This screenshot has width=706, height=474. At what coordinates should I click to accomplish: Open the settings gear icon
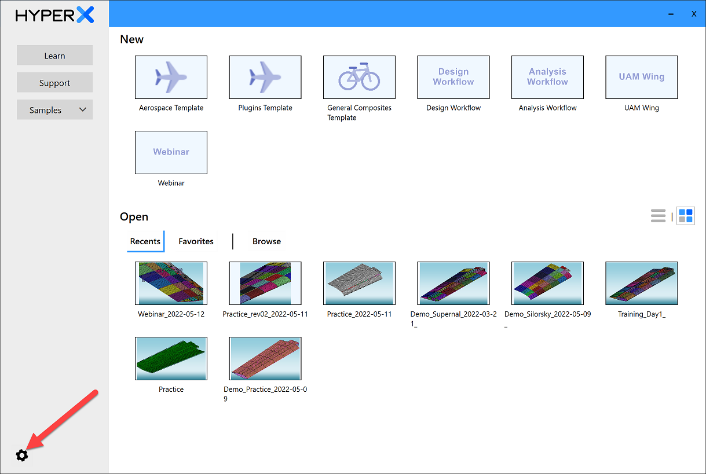(22, 455)
